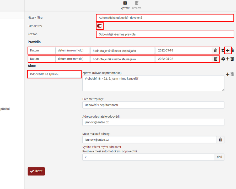
Task: Focus the Předmět zprávy input field
Action: [153, 105]
